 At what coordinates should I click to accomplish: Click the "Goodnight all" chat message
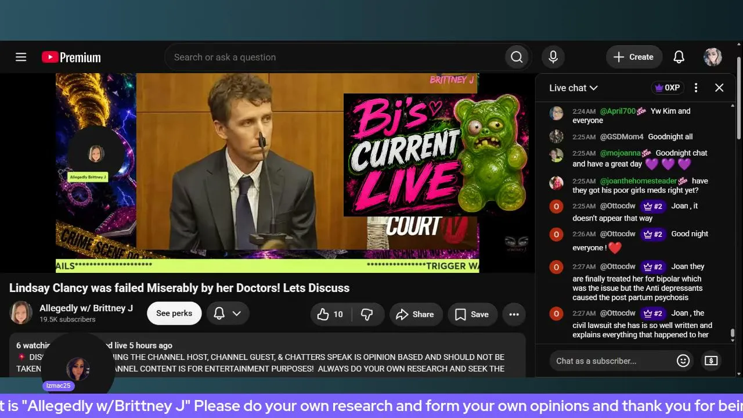click(670, 137)
